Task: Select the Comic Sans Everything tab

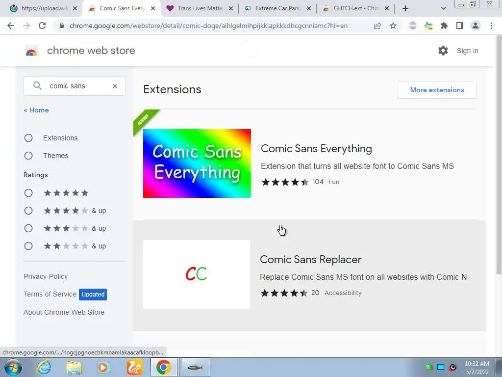Action: 122,8
